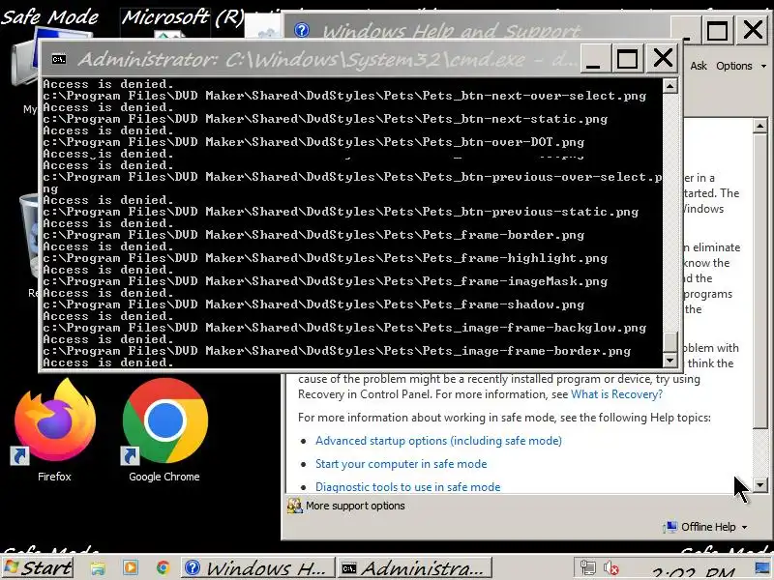Screen dimensions: 774x580
Task: Click the Help and Support title bar icon
Action: pos(302,31)
